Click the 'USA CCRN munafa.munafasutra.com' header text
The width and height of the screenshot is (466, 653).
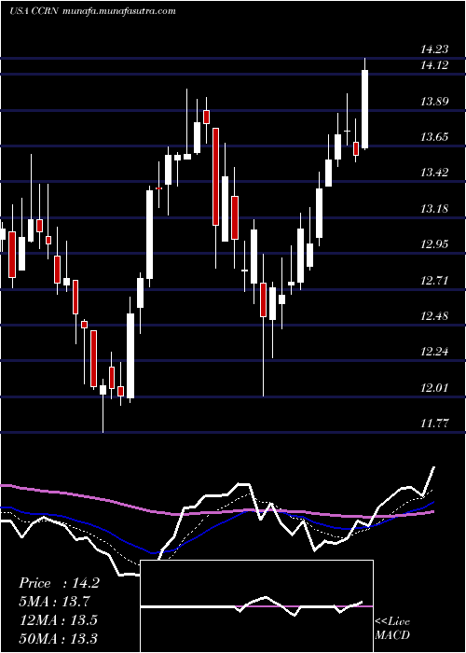click(x=92, y=11)
